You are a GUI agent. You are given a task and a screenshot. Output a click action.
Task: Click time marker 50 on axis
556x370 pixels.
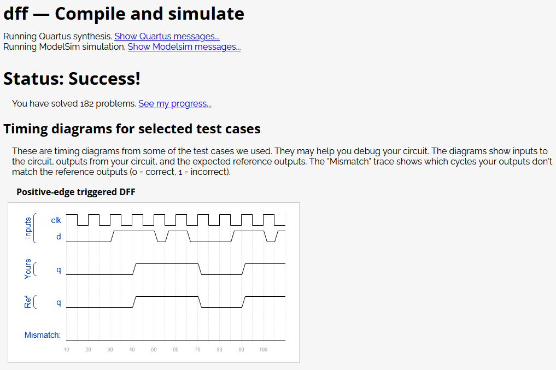[154, 349]
